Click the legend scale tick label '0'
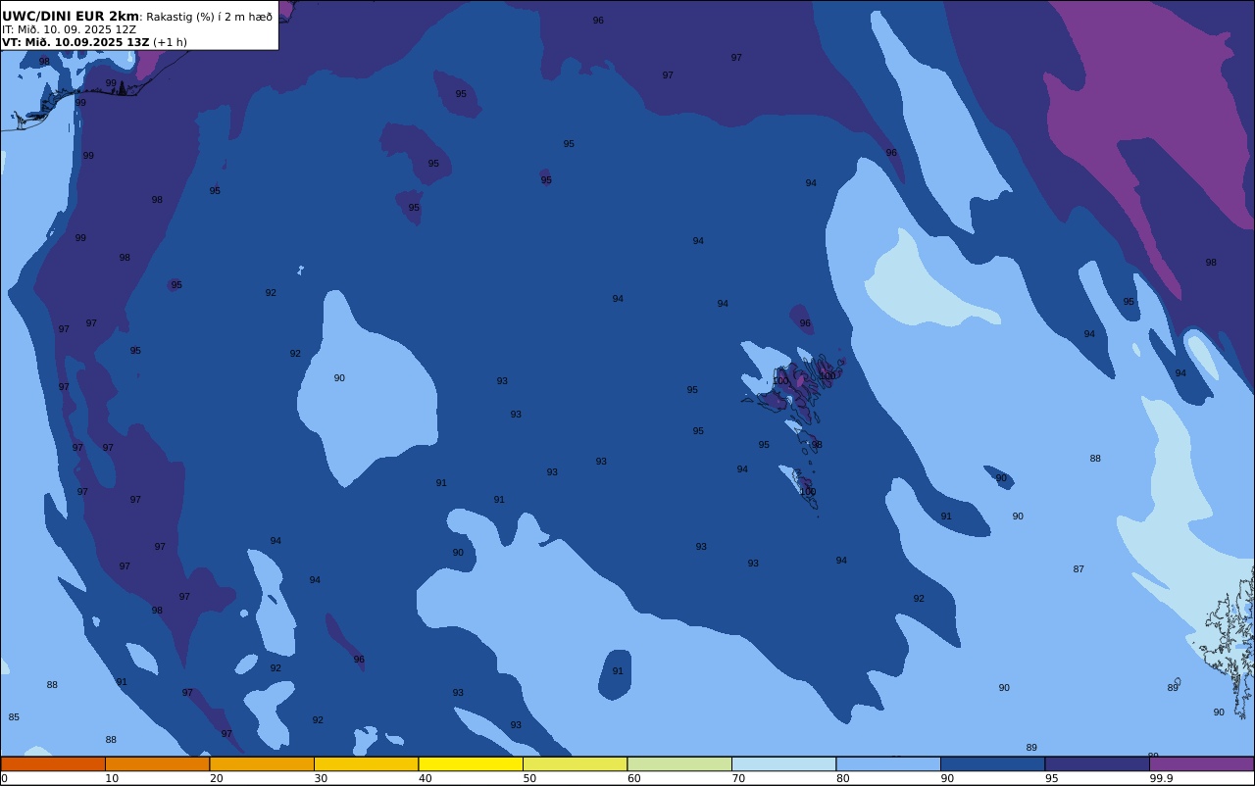Image resolution: width=1255 pixels, height=786 pixels. (4, 778)
